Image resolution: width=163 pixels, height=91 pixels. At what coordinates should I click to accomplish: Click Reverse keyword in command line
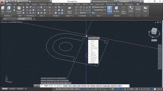[114, 86]
